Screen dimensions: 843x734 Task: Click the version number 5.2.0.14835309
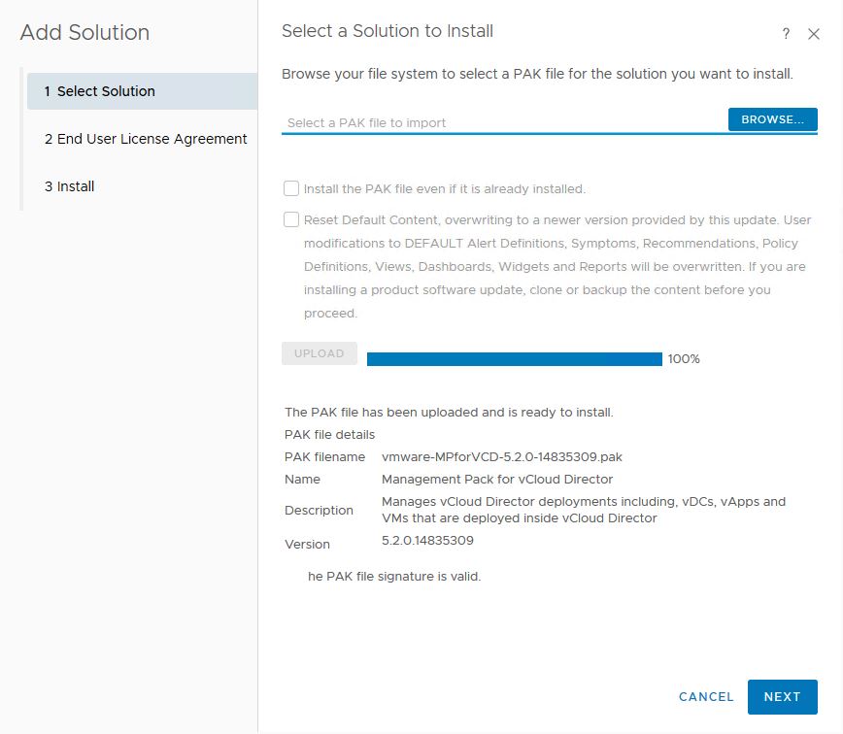(427, 540)
